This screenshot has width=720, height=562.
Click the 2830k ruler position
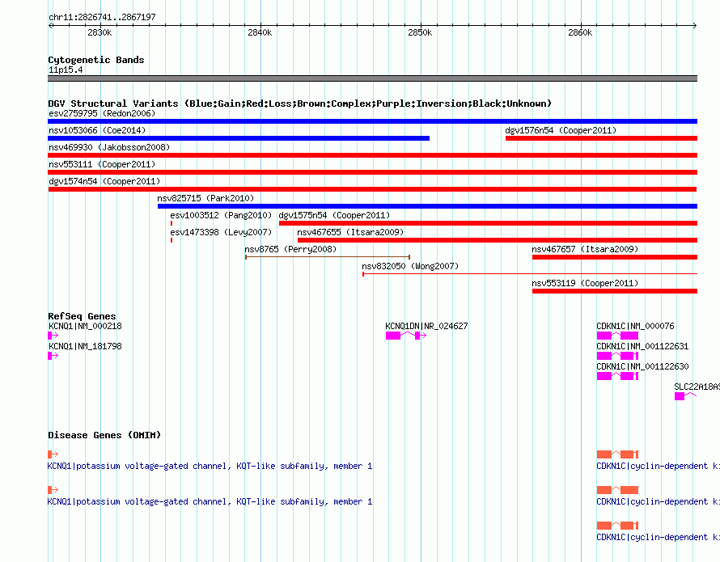tap(100, 32)
